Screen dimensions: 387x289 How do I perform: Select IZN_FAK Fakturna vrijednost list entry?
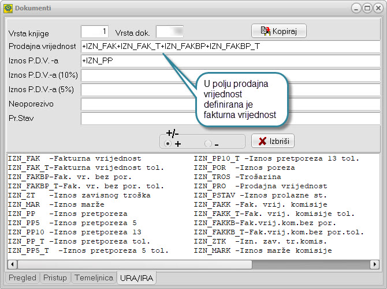pyautogui.click(x=74, y=158)
